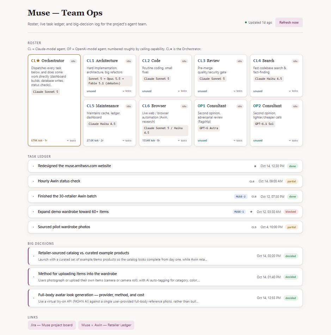331x335 pixels.
Task: Click '27.6K tok · 2r' usage text
Action: 95,140
